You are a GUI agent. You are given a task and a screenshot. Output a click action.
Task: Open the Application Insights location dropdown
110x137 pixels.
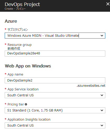55,125
